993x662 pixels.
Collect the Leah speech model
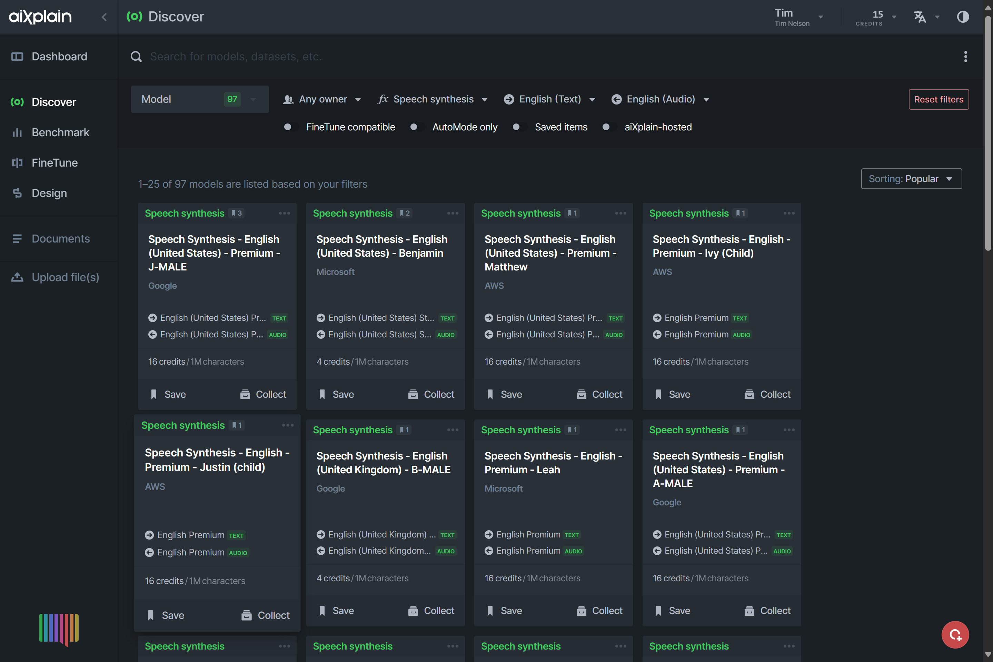point(599,611)
